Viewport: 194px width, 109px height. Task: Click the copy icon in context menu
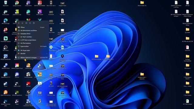pos(22,23)
